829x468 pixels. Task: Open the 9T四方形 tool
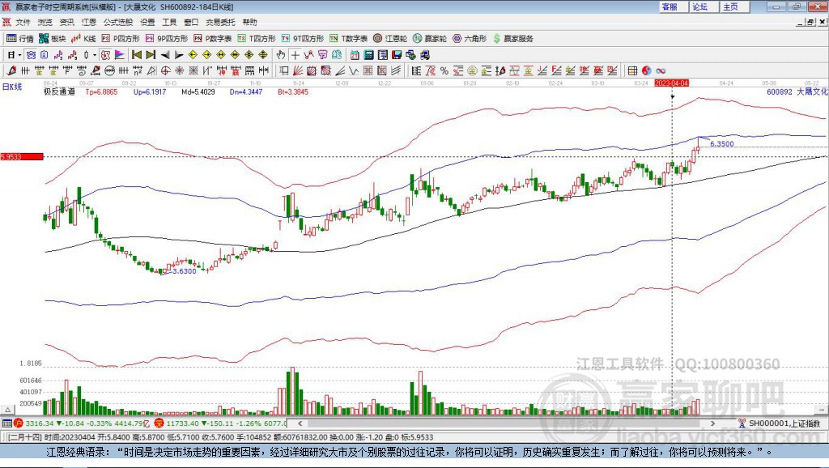click(x=303, y=39)
